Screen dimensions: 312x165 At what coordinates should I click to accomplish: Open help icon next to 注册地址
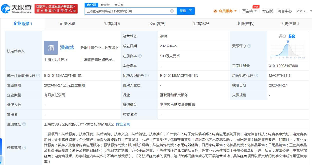[x=24, y=124]
